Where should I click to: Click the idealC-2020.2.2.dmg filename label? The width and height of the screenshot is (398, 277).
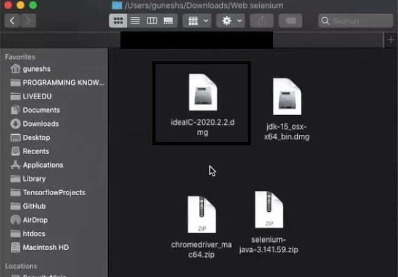(202, 127)
